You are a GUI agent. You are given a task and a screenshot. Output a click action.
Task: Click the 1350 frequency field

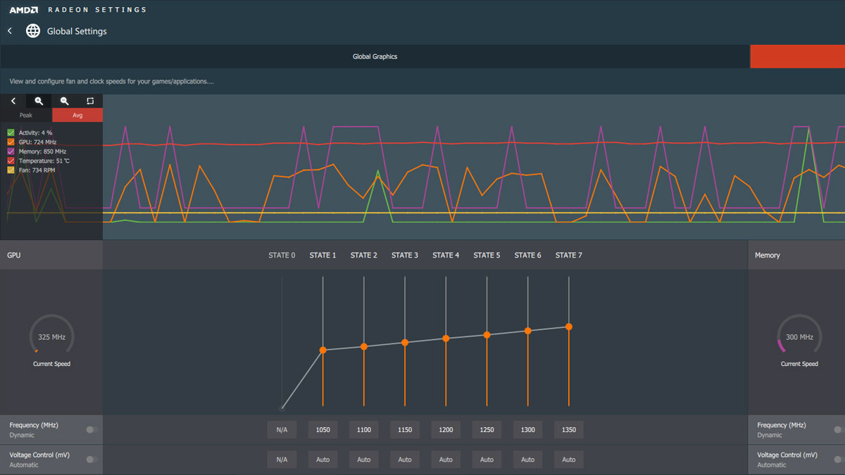coord(569,430)
